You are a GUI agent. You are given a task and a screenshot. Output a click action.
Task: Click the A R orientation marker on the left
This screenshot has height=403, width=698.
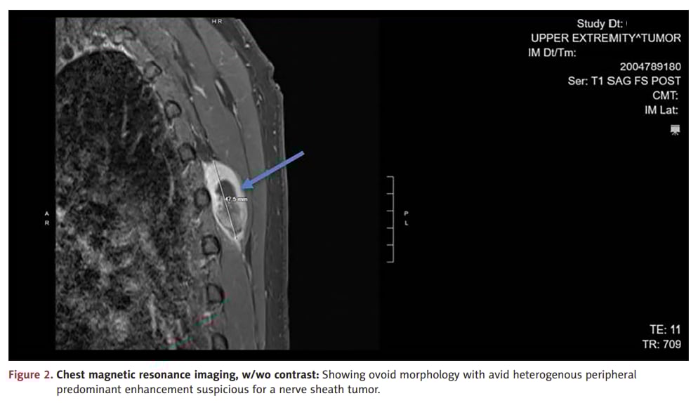point(47,218)
